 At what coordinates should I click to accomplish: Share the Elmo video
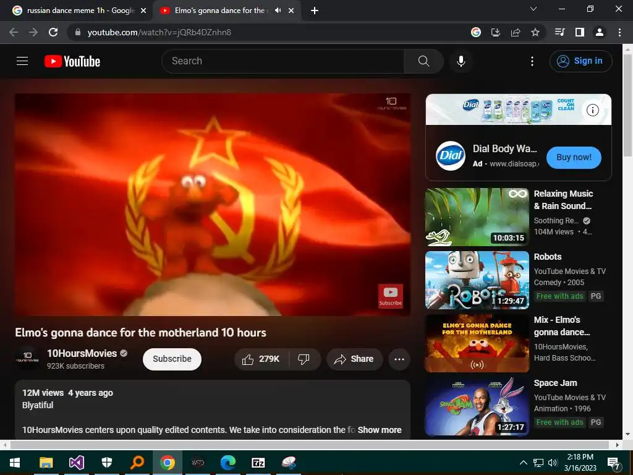pos(354,359)
